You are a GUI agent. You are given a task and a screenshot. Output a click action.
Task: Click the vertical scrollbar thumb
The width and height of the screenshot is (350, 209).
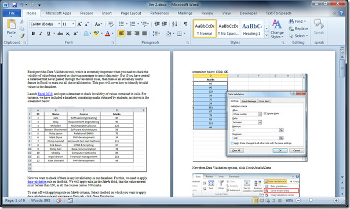coord(342,68)
